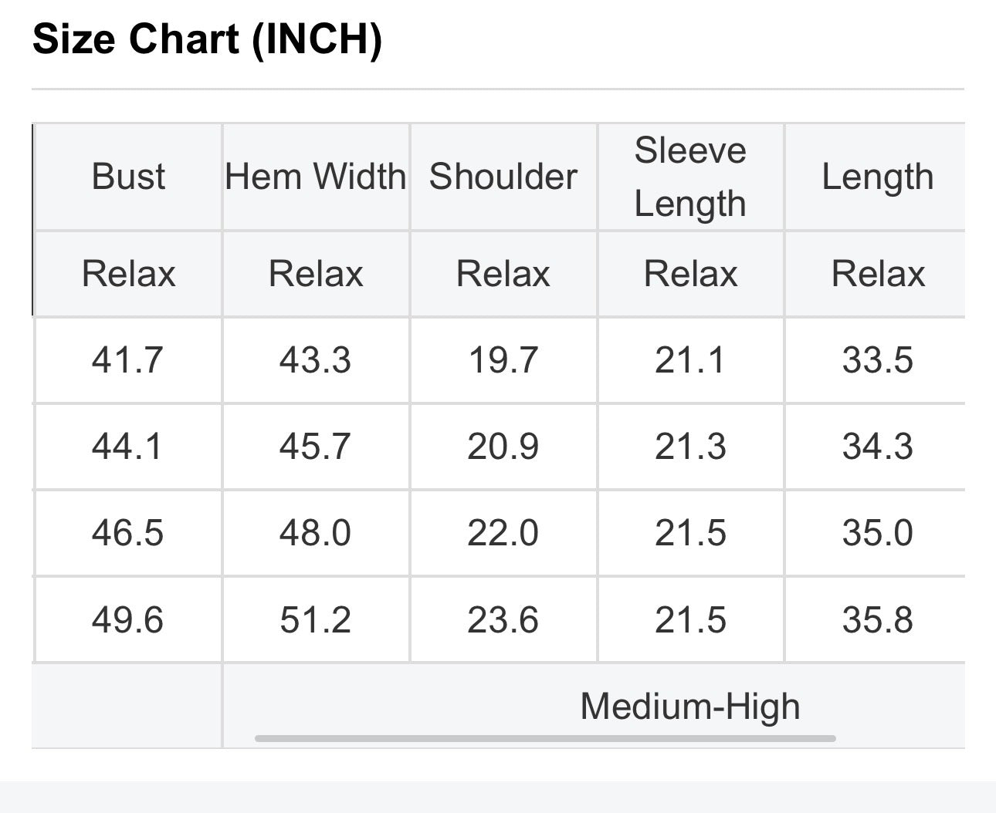Click hem width value 45.7

315,447
